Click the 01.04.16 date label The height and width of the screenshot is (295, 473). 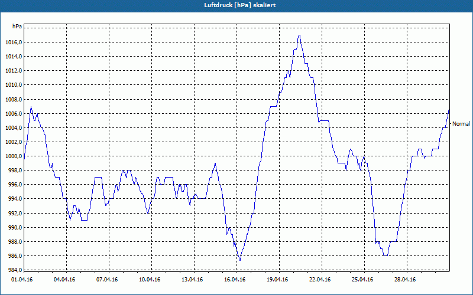pos(22,280)
